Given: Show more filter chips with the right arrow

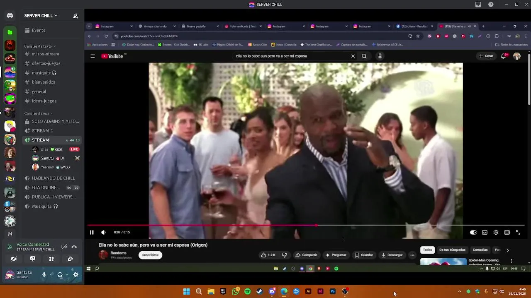Looking at the screenshot, I should (507, 250).
